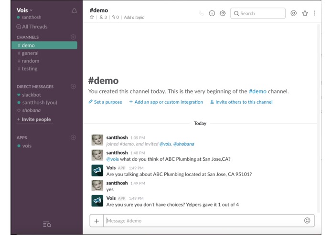The width and height of the screenshot is (332, 235).
Task: Attach a file with the plus button
Action: tap(96, 221)
